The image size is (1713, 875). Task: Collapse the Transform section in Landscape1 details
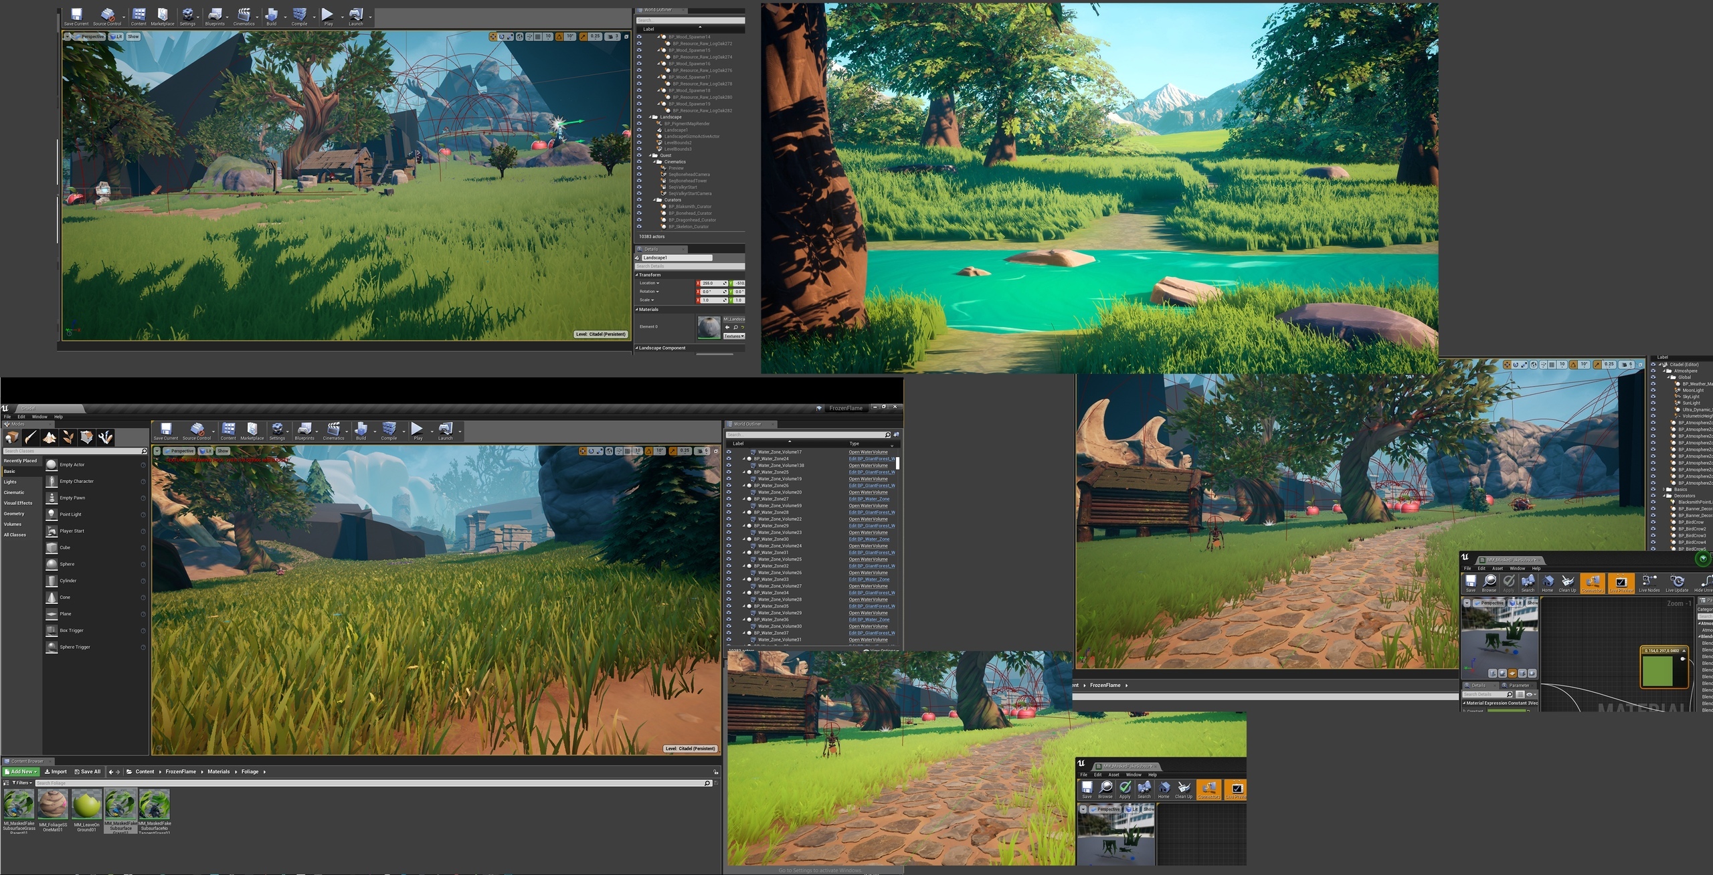click(x=637, y=275)
